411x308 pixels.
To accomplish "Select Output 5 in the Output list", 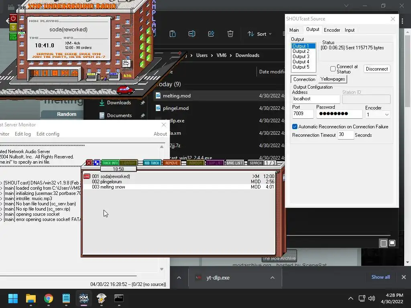I will [x=303, y=67].
